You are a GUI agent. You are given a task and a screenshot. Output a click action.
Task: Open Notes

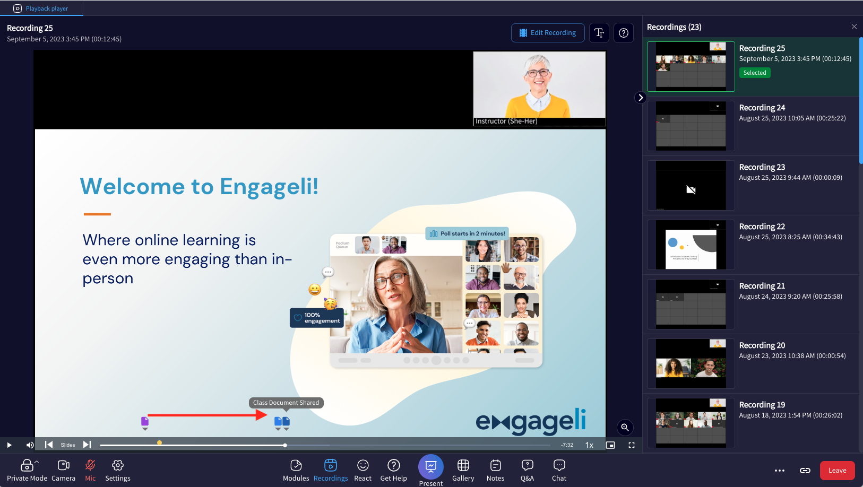tap(496, 471)
